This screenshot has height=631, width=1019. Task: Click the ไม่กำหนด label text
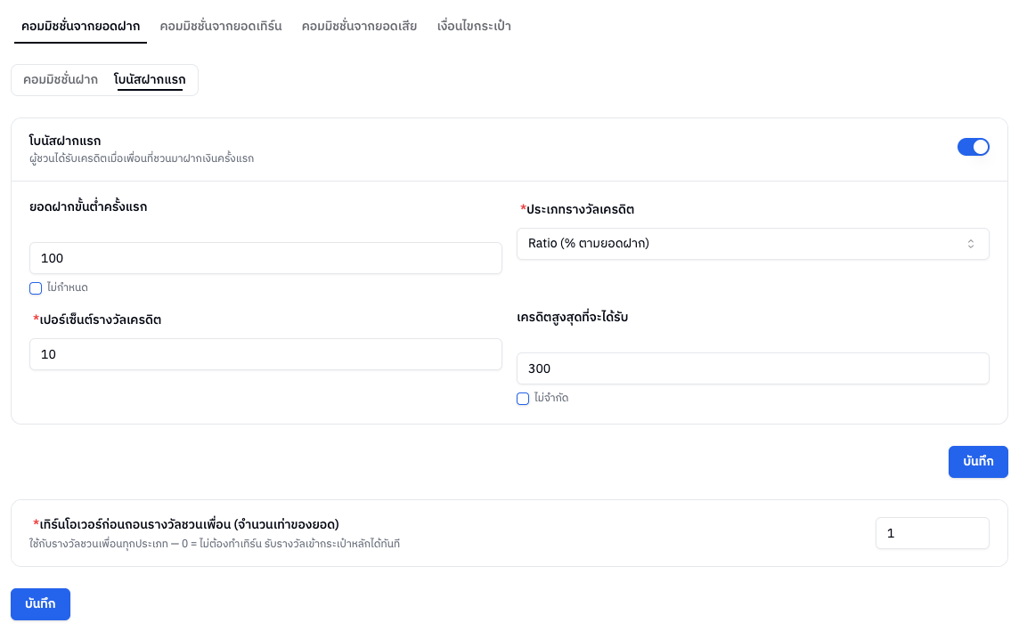pos(68,287)
